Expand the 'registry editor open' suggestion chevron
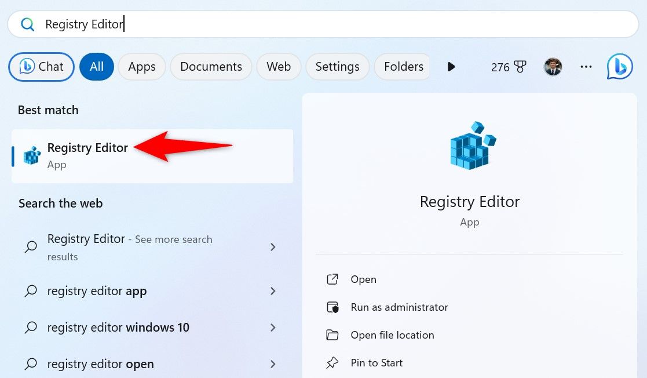The image size is (647, 378). [273, 364]
